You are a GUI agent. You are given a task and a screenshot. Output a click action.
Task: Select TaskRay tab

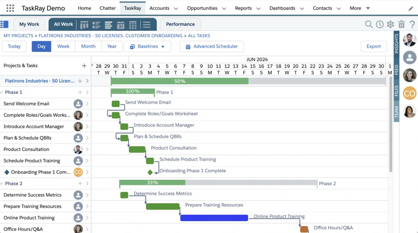(x=133, y=8)
